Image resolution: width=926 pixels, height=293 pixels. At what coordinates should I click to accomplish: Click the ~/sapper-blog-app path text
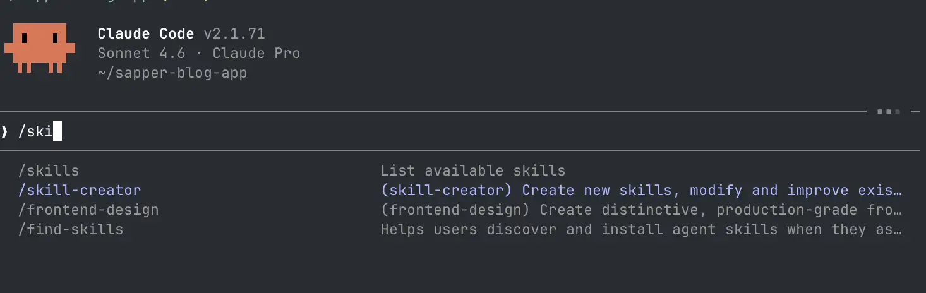coord(172,73)
